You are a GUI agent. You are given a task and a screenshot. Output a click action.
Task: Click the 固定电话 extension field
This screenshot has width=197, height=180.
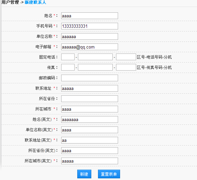click(126, 57)
